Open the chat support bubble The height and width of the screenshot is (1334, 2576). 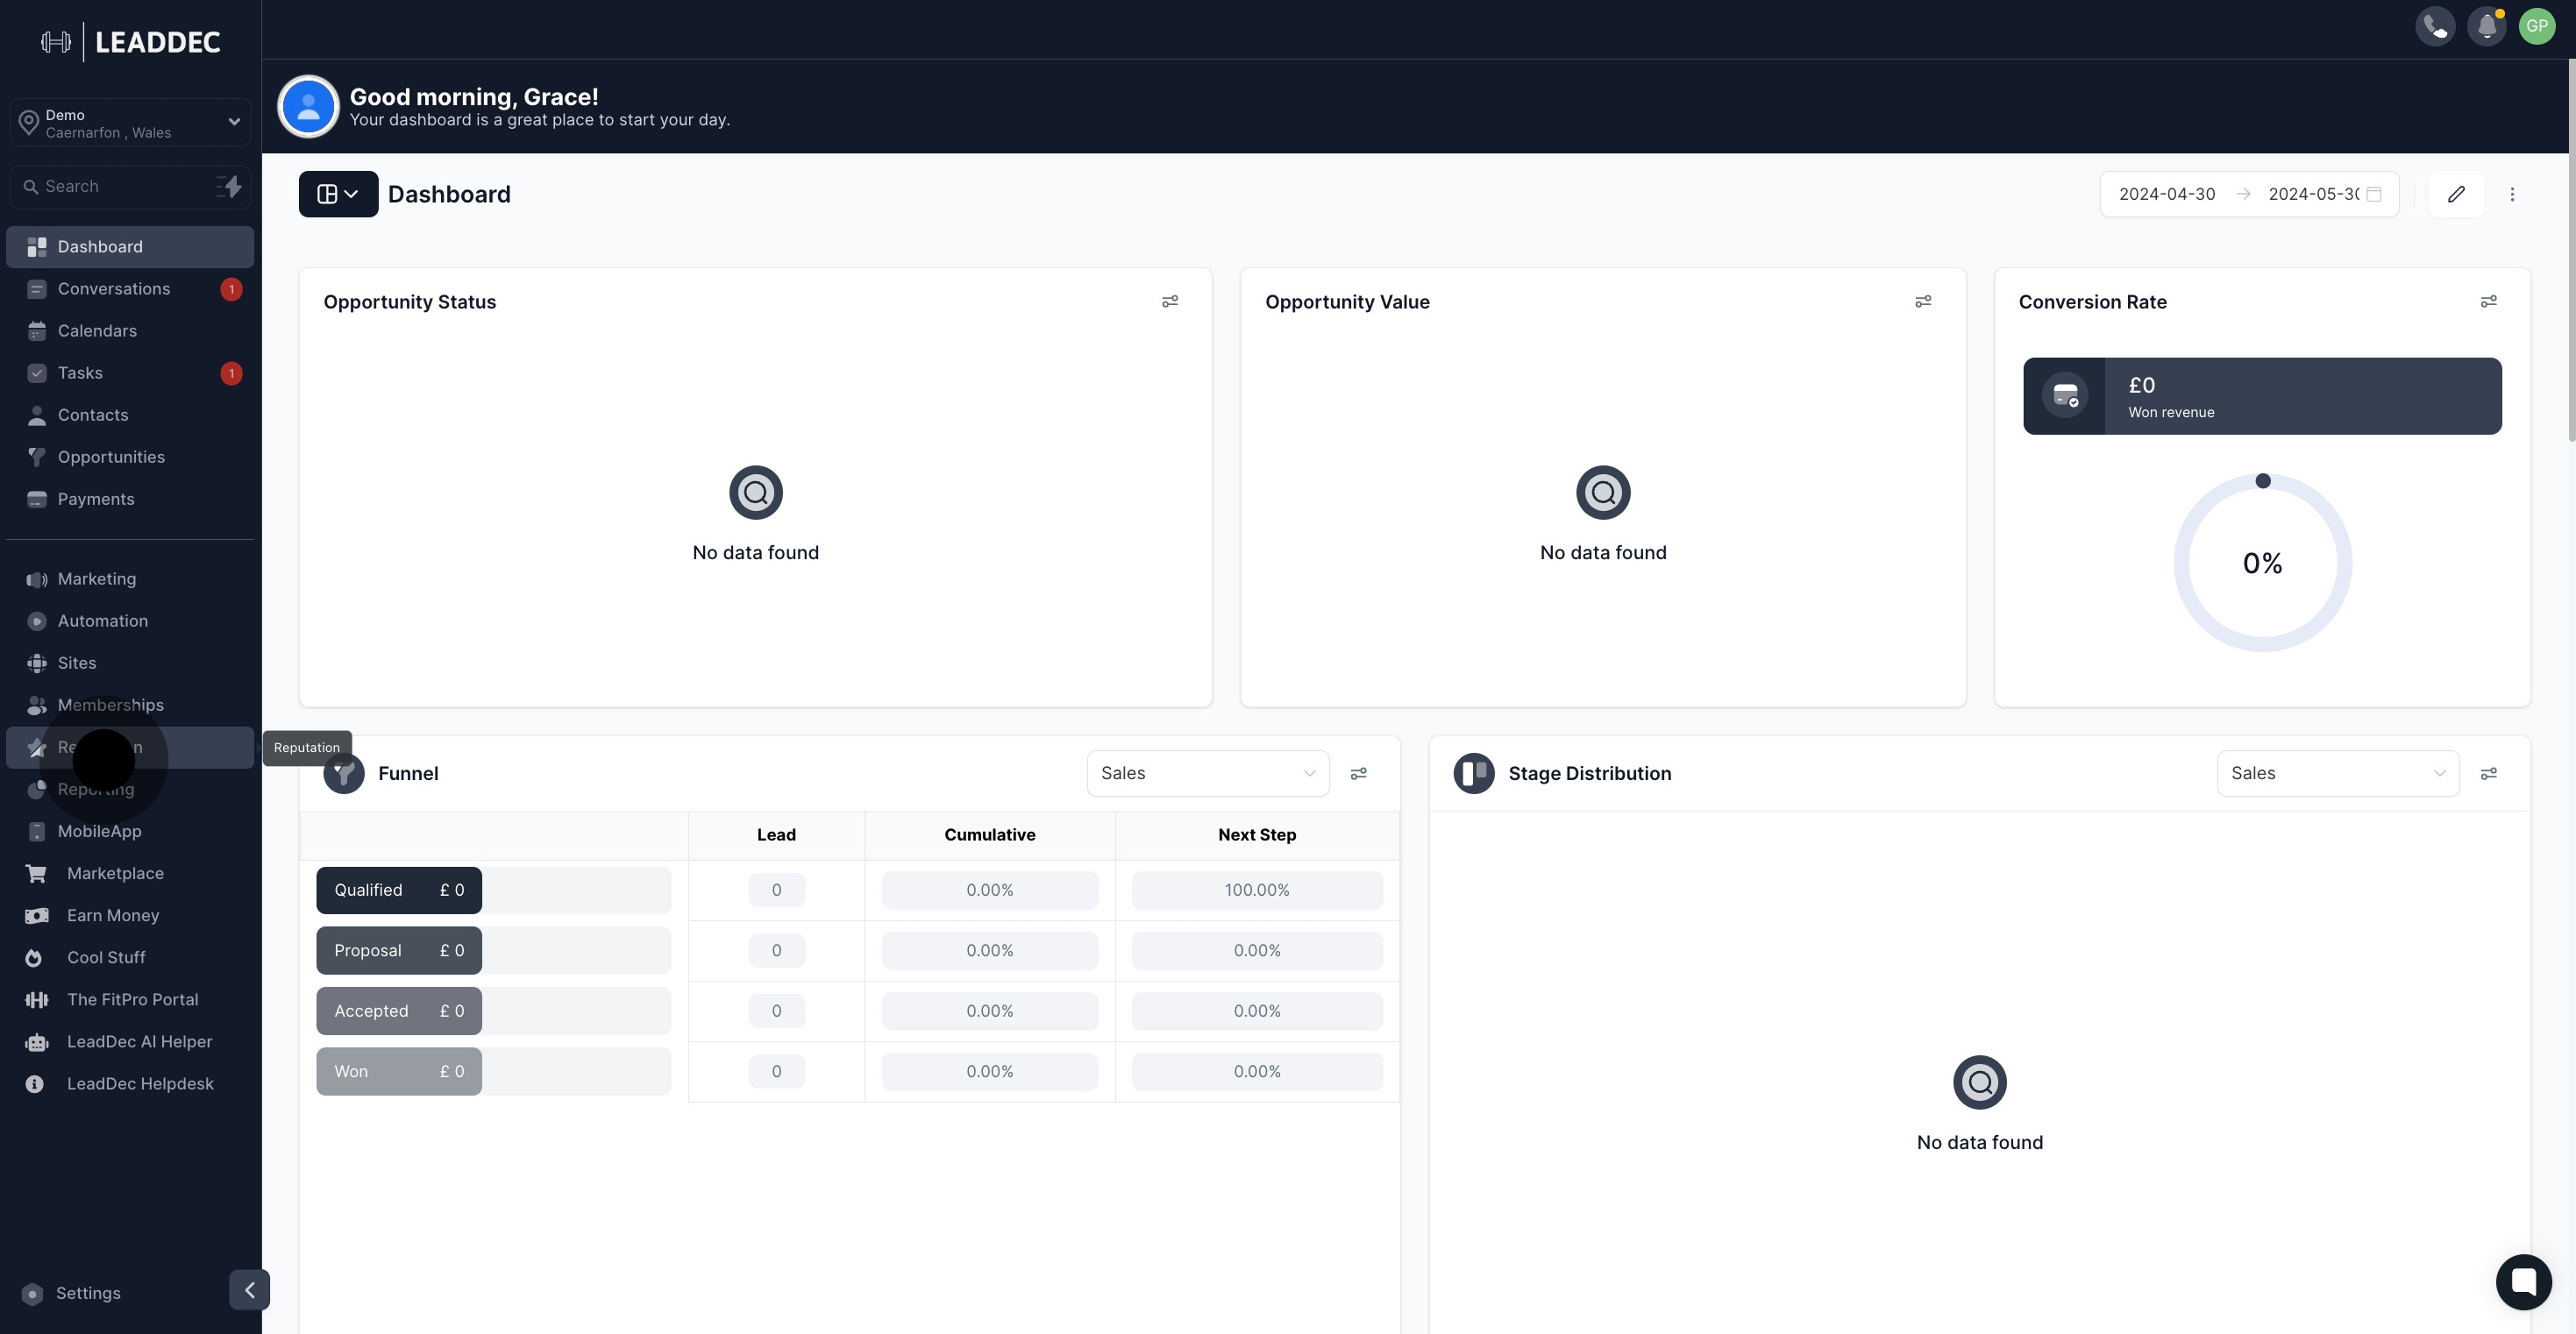click(x=2523, y=1281)
